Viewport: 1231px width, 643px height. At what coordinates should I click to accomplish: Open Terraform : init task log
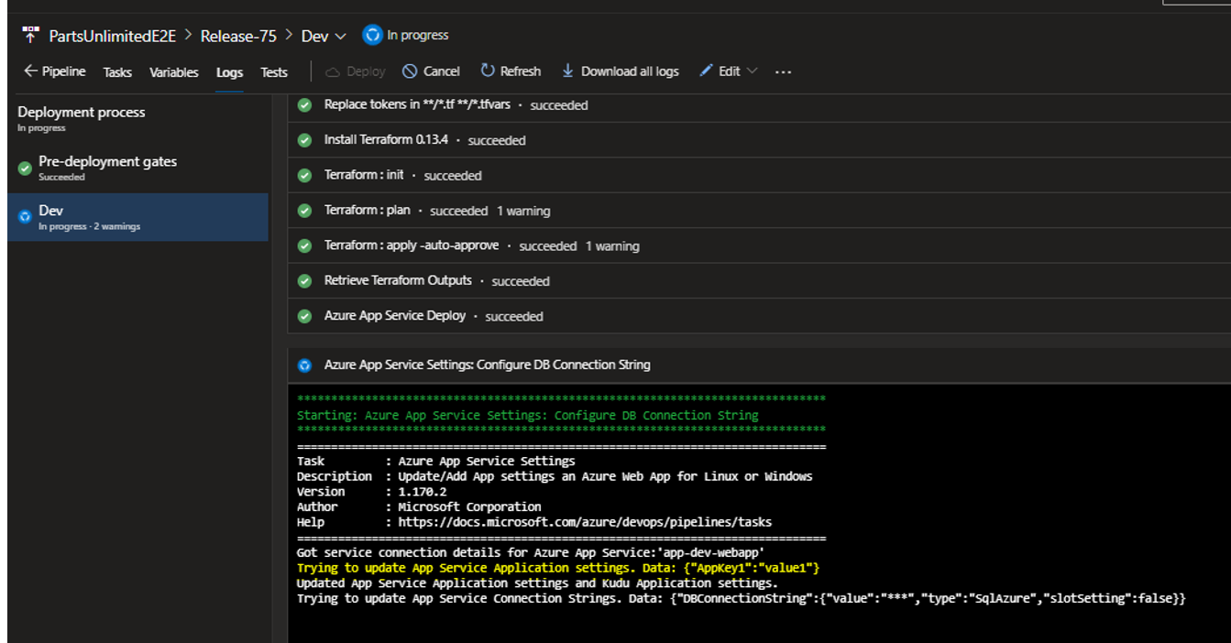[759, 175]
